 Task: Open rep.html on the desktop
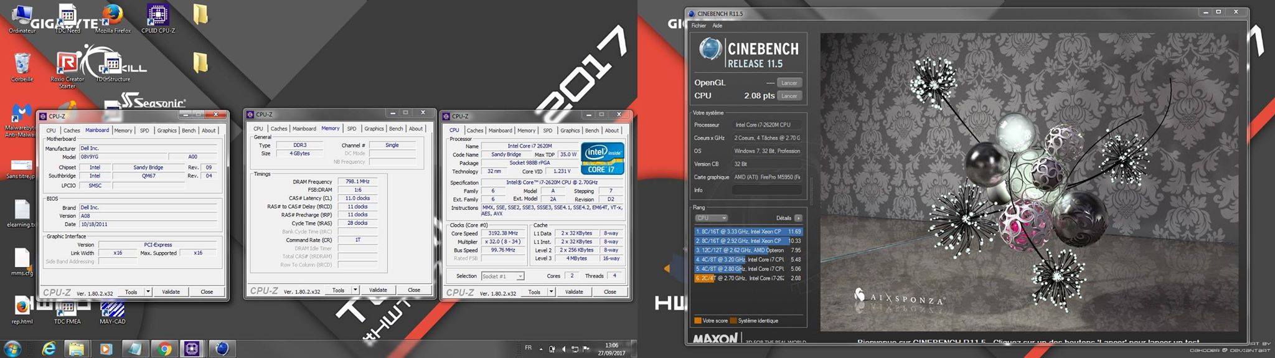(22, 310)
